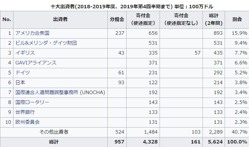This screenshot has height=147, width=249.
Task: Click the 世界銀行 link
Action: 25,112
